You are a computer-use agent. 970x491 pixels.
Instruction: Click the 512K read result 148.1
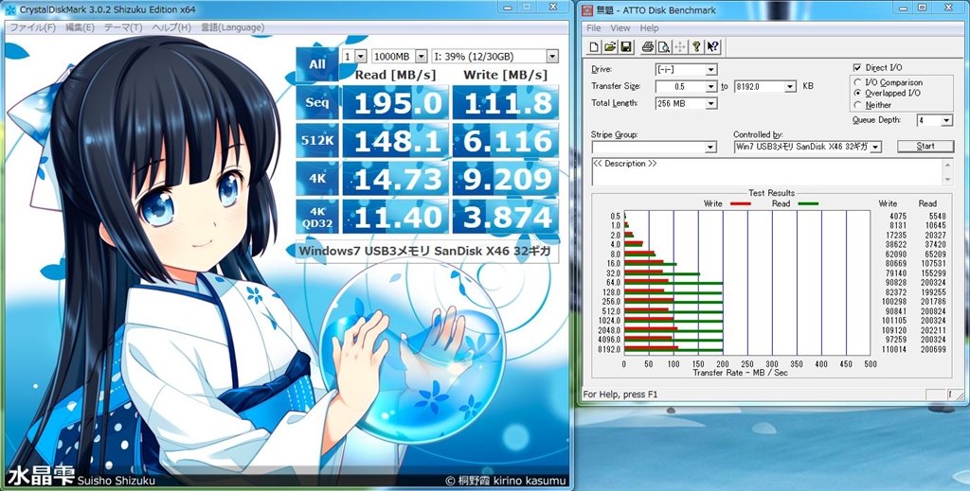pos(395,141)
